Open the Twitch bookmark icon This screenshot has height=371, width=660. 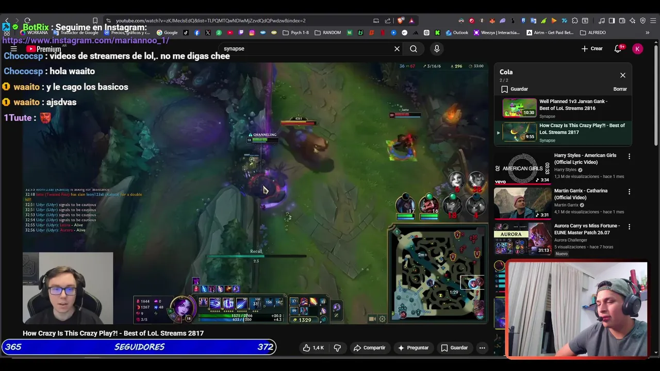point(241,32)
